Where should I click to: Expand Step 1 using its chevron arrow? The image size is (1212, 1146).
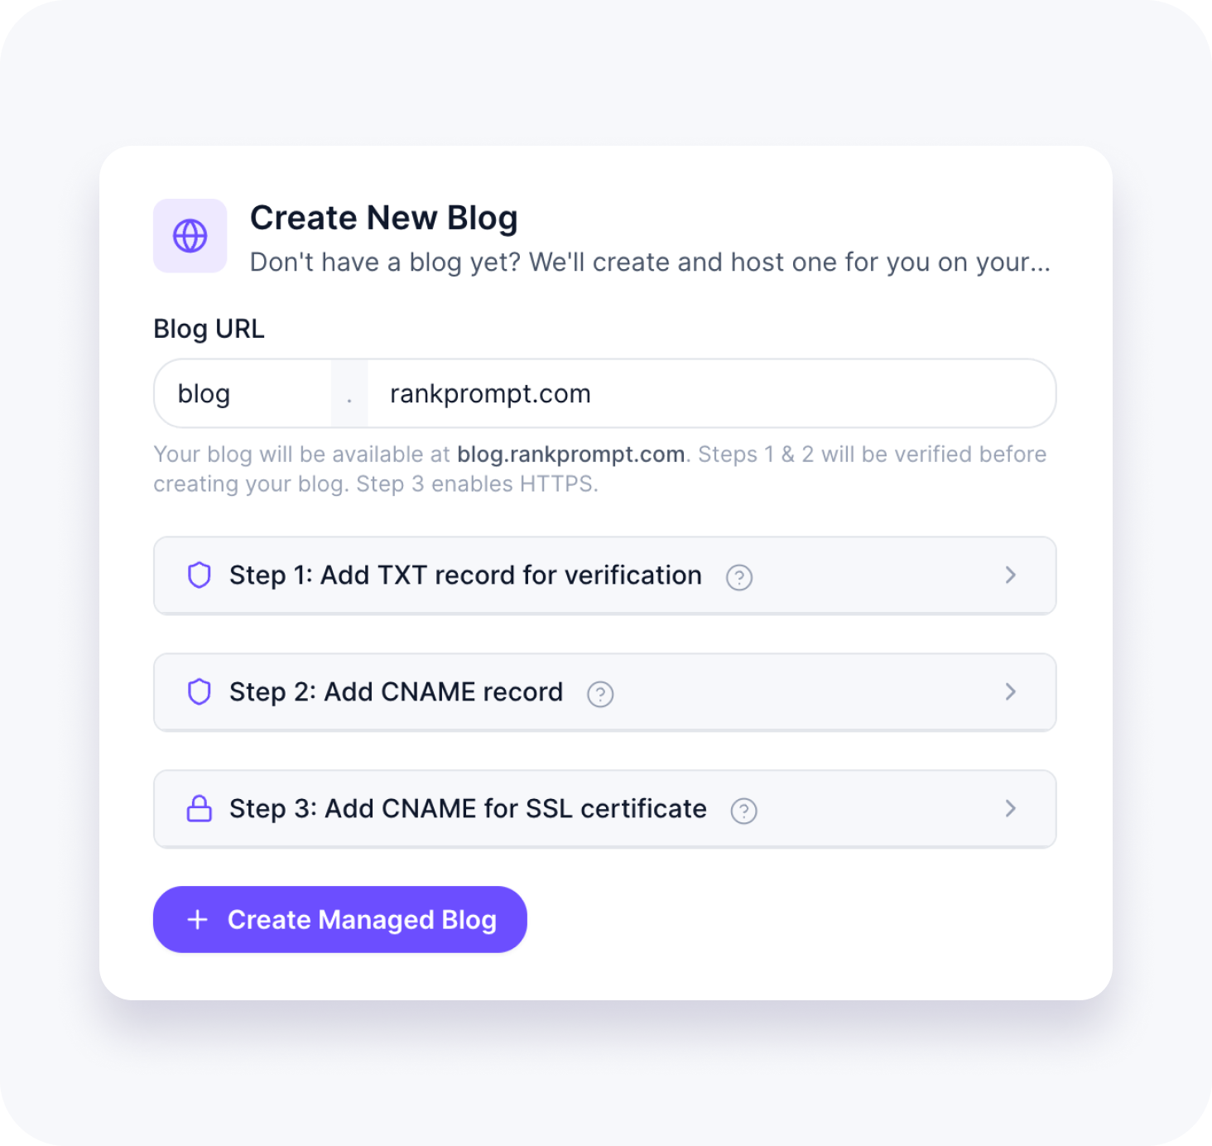[x=1010, y=575]
